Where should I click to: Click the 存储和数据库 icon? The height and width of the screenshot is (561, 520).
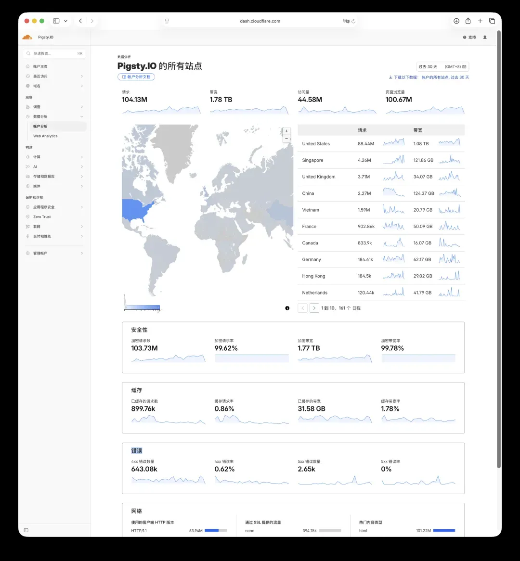coord(28,177)
